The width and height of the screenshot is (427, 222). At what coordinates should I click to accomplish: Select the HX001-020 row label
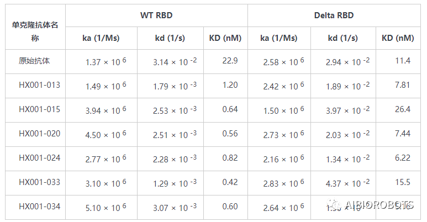[39, 134]
